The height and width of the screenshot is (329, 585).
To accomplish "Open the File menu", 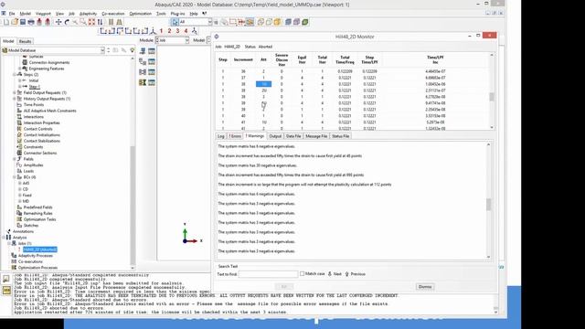I will [x=12, y=14].
